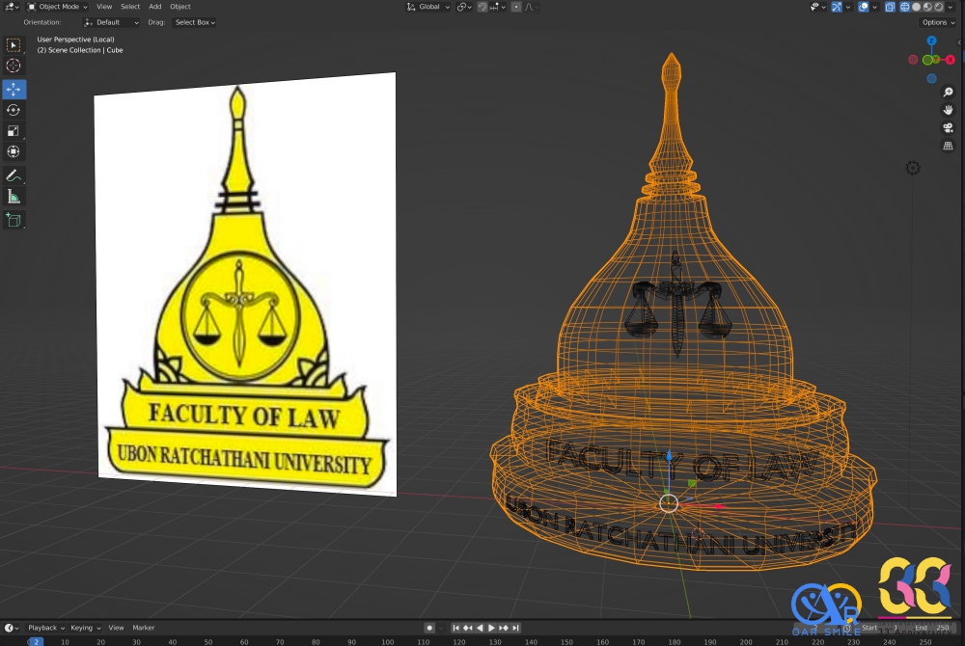
Task: Click the Options button
Action: [x=936, y=22]
